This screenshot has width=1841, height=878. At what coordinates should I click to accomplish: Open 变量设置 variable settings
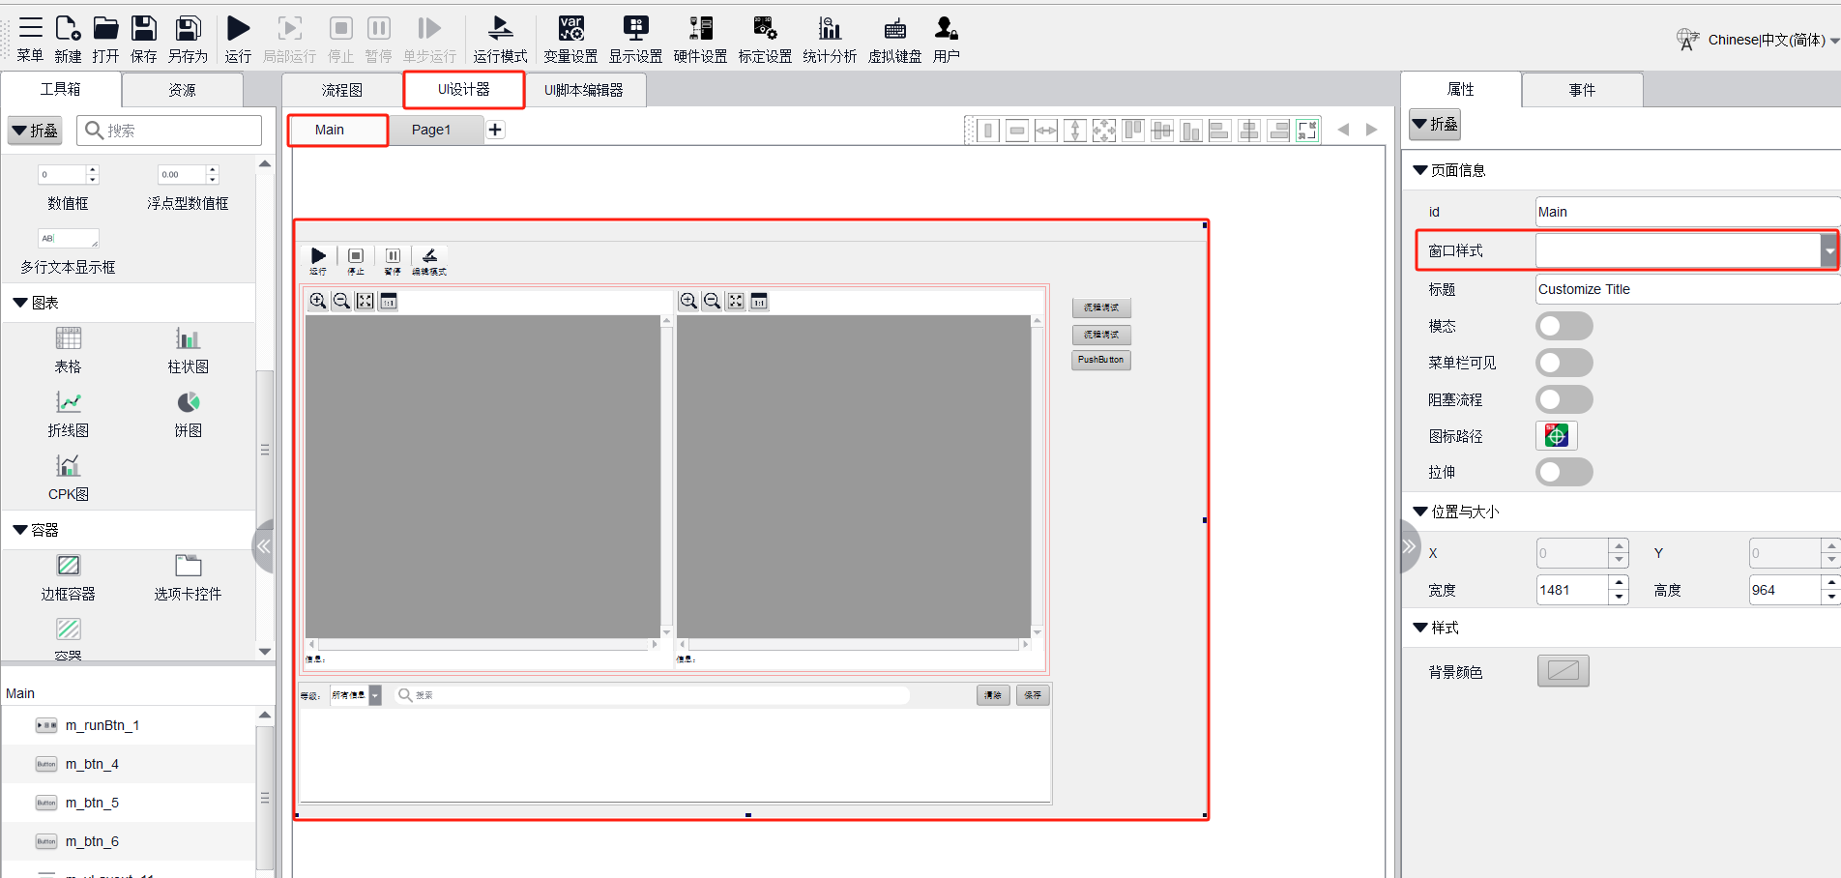(570, 40)
